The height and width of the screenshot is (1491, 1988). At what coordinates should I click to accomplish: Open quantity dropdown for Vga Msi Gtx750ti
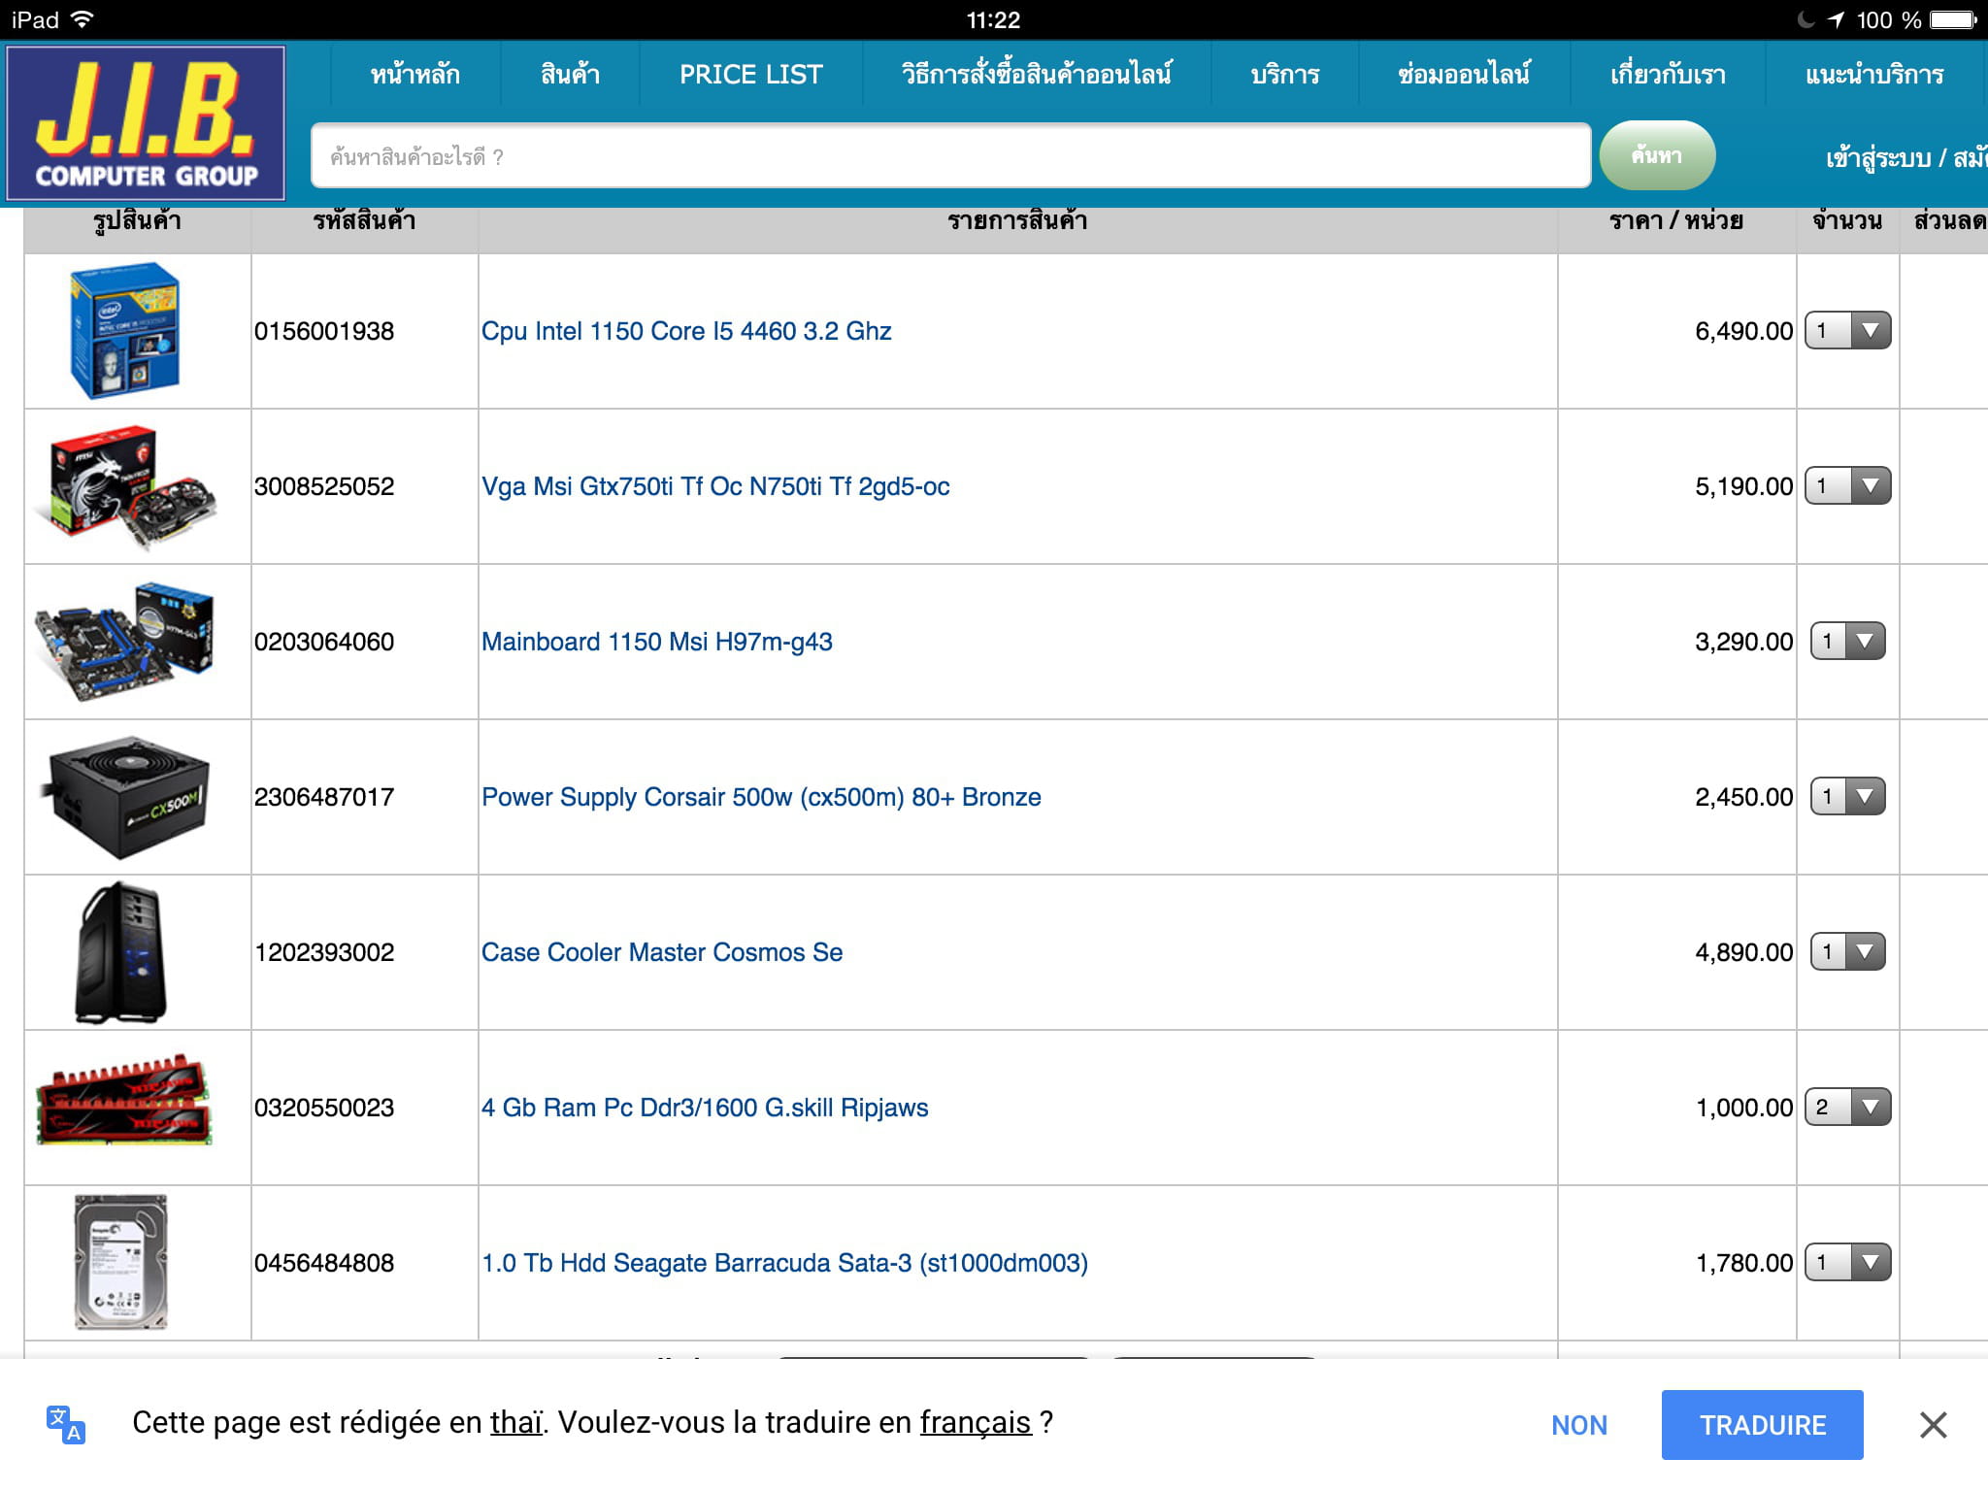pos(1847,485)
